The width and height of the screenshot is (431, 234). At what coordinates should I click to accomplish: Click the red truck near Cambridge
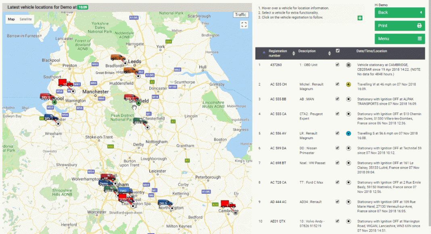tap(228, 204)
